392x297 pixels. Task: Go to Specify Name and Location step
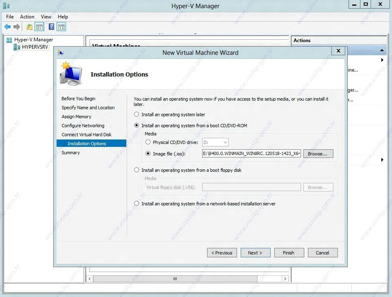click(x=88, y=108)
